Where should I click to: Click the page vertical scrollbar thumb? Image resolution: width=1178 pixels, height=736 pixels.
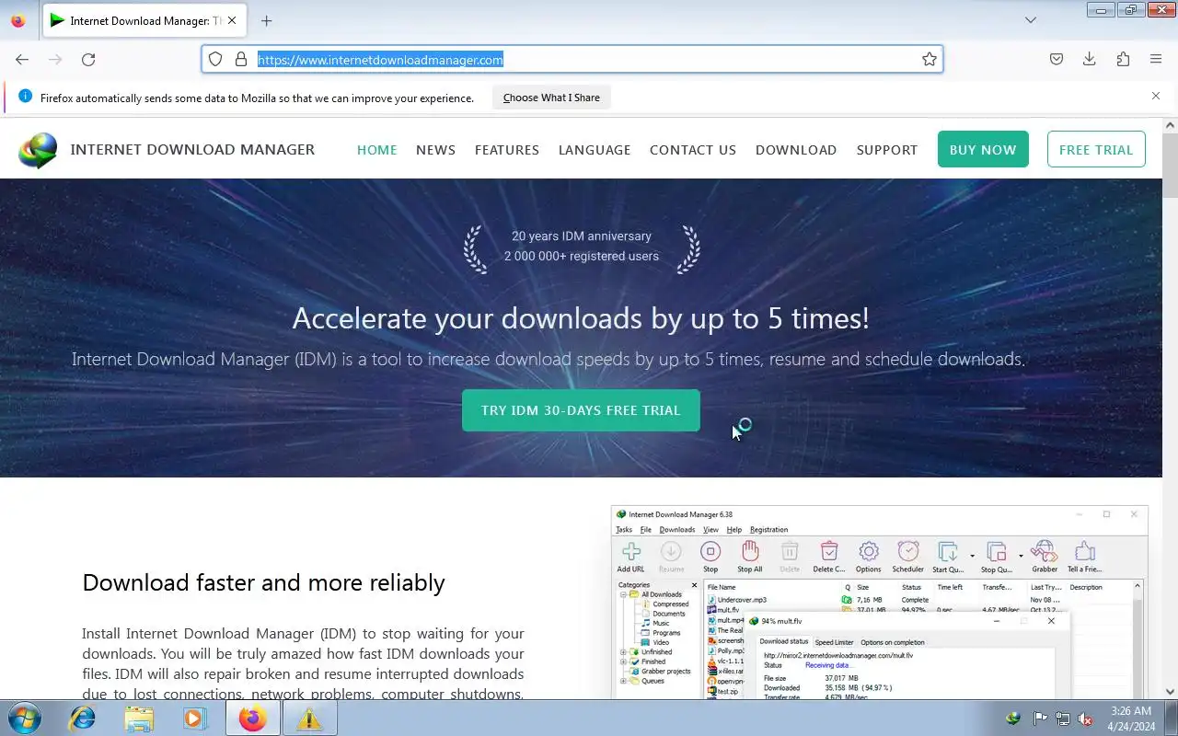pyautogui.click(x=1170, y=166)
